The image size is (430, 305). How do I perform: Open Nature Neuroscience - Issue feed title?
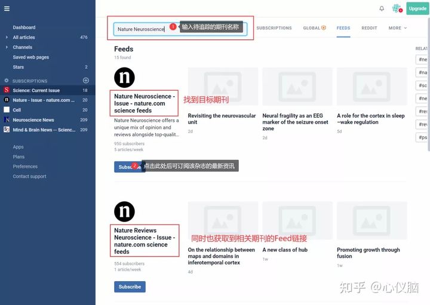coord(145,103)
